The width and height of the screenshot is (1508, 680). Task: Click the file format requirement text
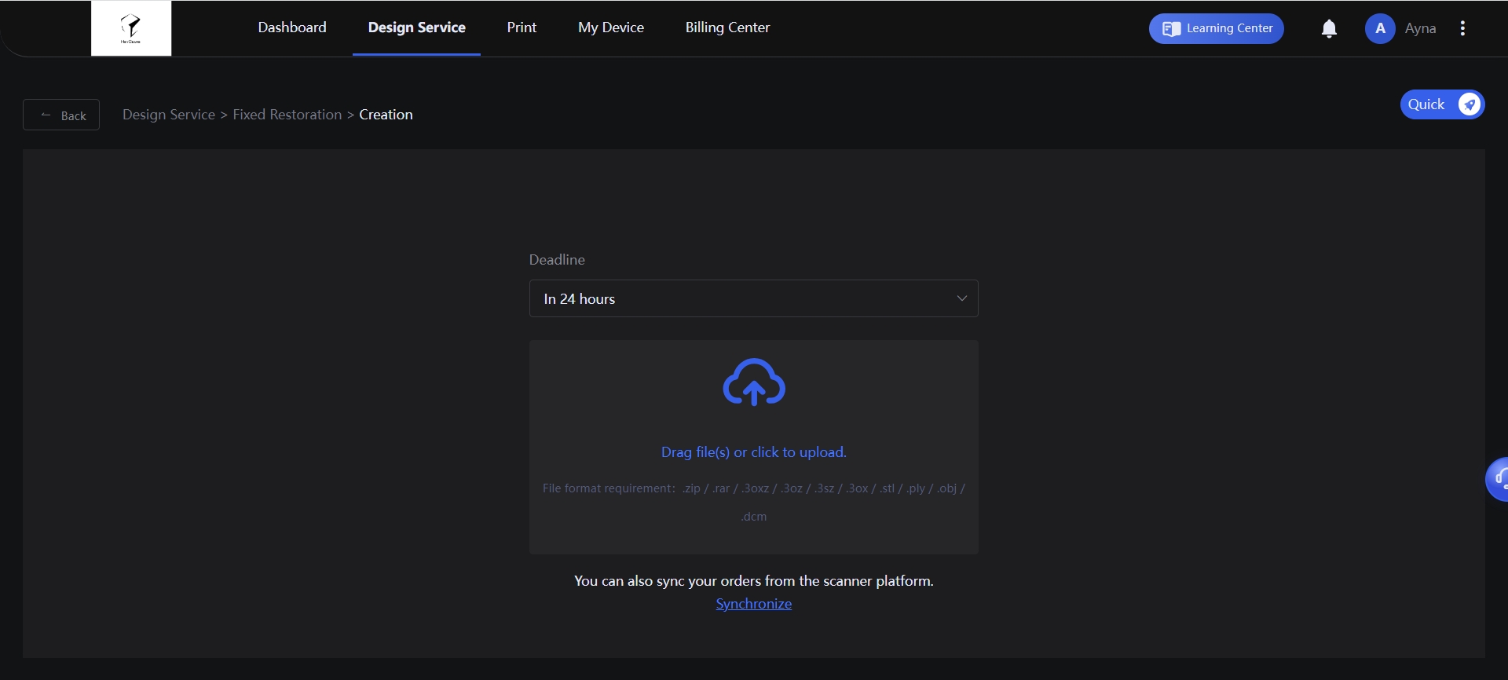[x=754, y=503]
